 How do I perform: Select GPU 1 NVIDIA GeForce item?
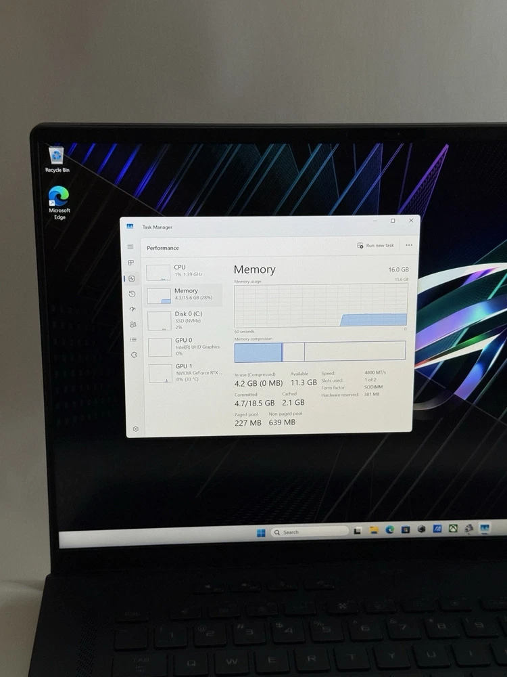(187, 372)
